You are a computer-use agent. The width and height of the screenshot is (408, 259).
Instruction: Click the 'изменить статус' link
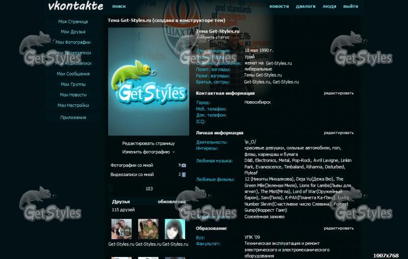click(213, 37)
